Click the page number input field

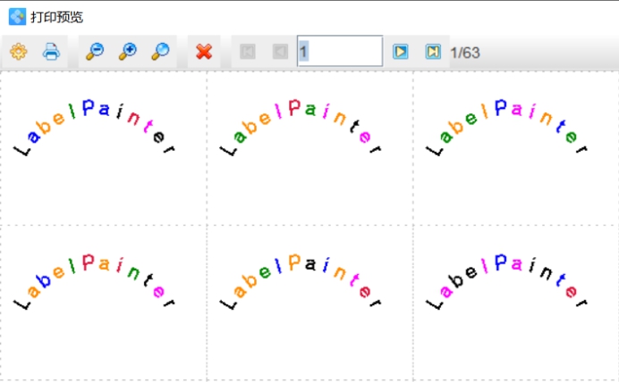340,52
